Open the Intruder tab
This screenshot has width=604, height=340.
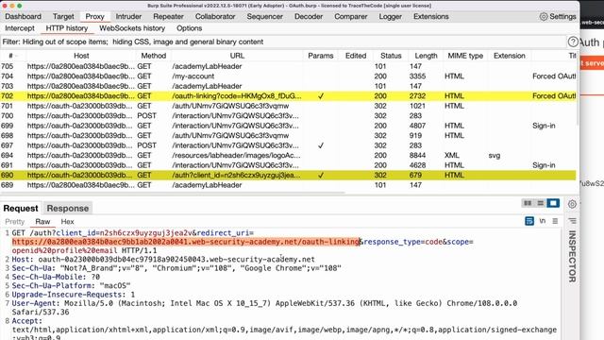pos(128,17)
